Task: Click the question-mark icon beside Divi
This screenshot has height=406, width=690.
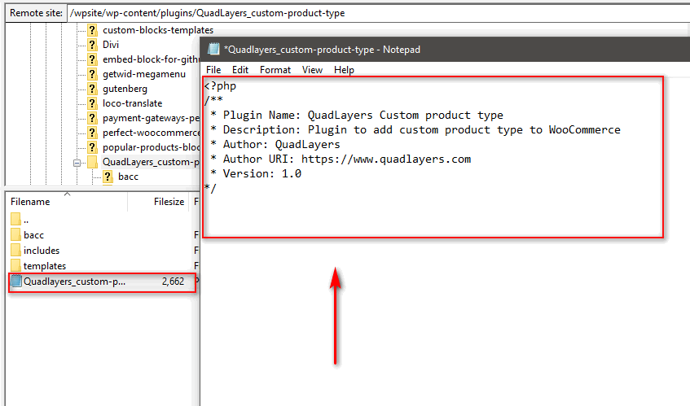Action: pos(92,45)
